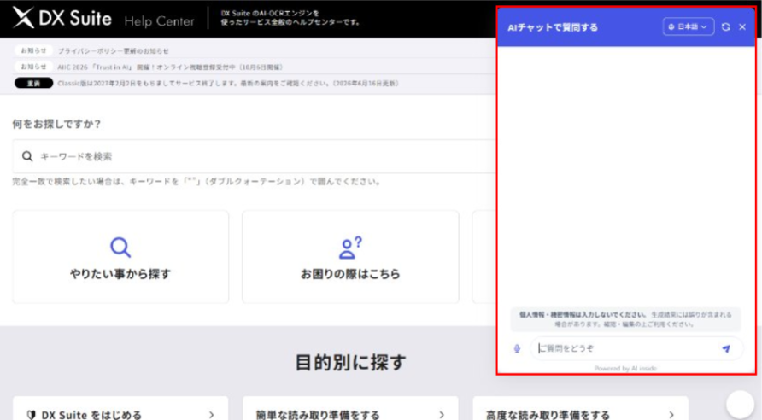Image resolution: width=762 pixels, height=420 pixels.
Task: Open the chat language dropdown 日本語
Action: pyautogui.click(x=689, y=26)
